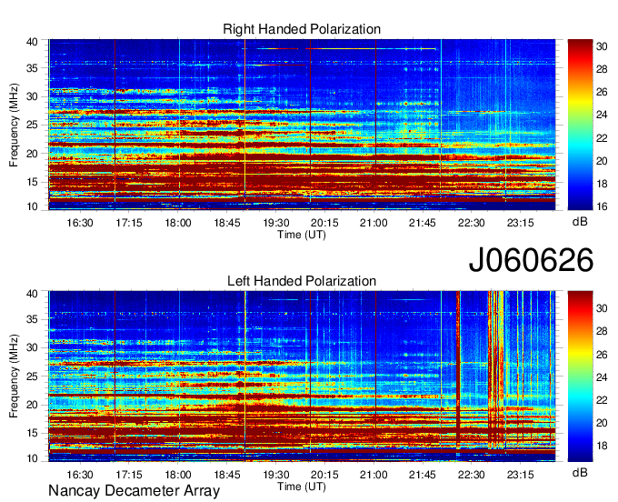
Task: Click the color scale bar of Left Handed plot
Action: 580,376
